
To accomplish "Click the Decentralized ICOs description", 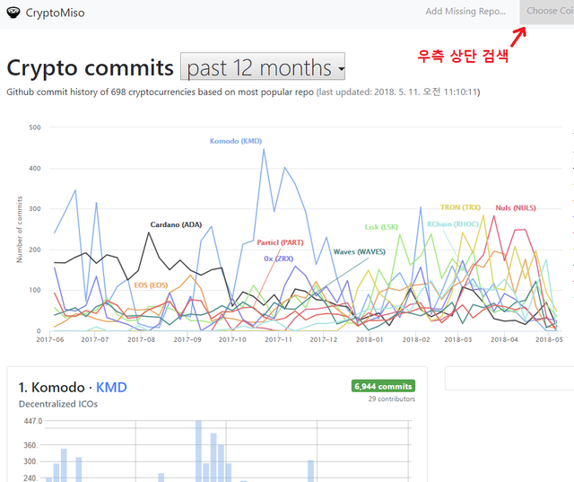I will 58,404.
